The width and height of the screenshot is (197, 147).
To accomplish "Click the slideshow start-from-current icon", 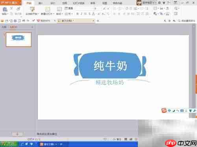I will coord(32,9).
